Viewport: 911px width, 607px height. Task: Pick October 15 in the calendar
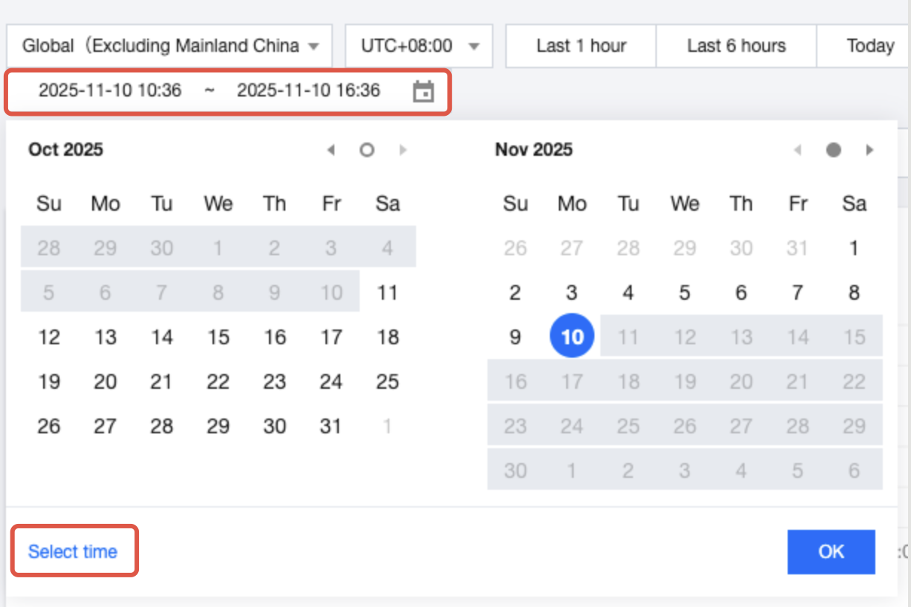(218, 337)
